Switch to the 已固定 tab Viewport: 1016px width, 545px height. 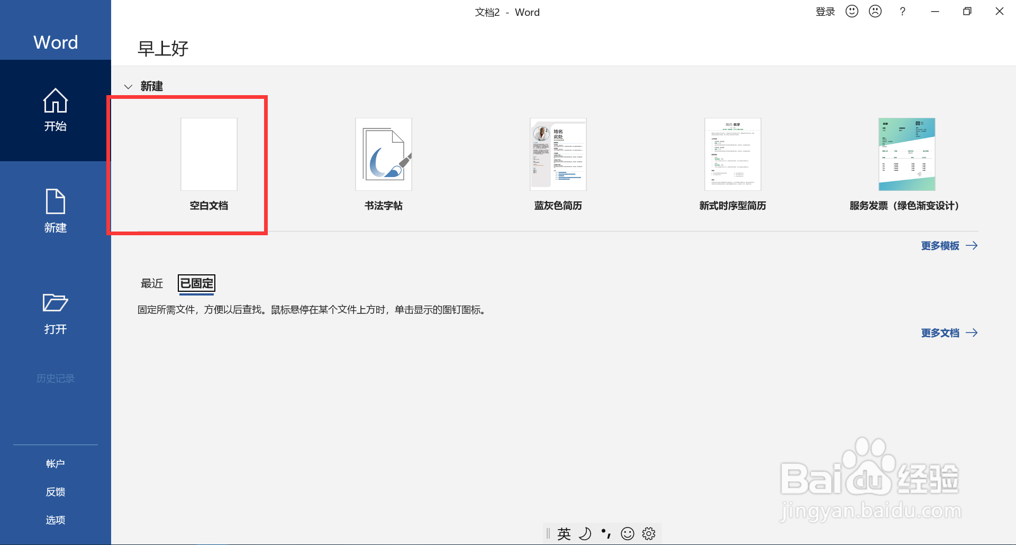coord(197,283)
